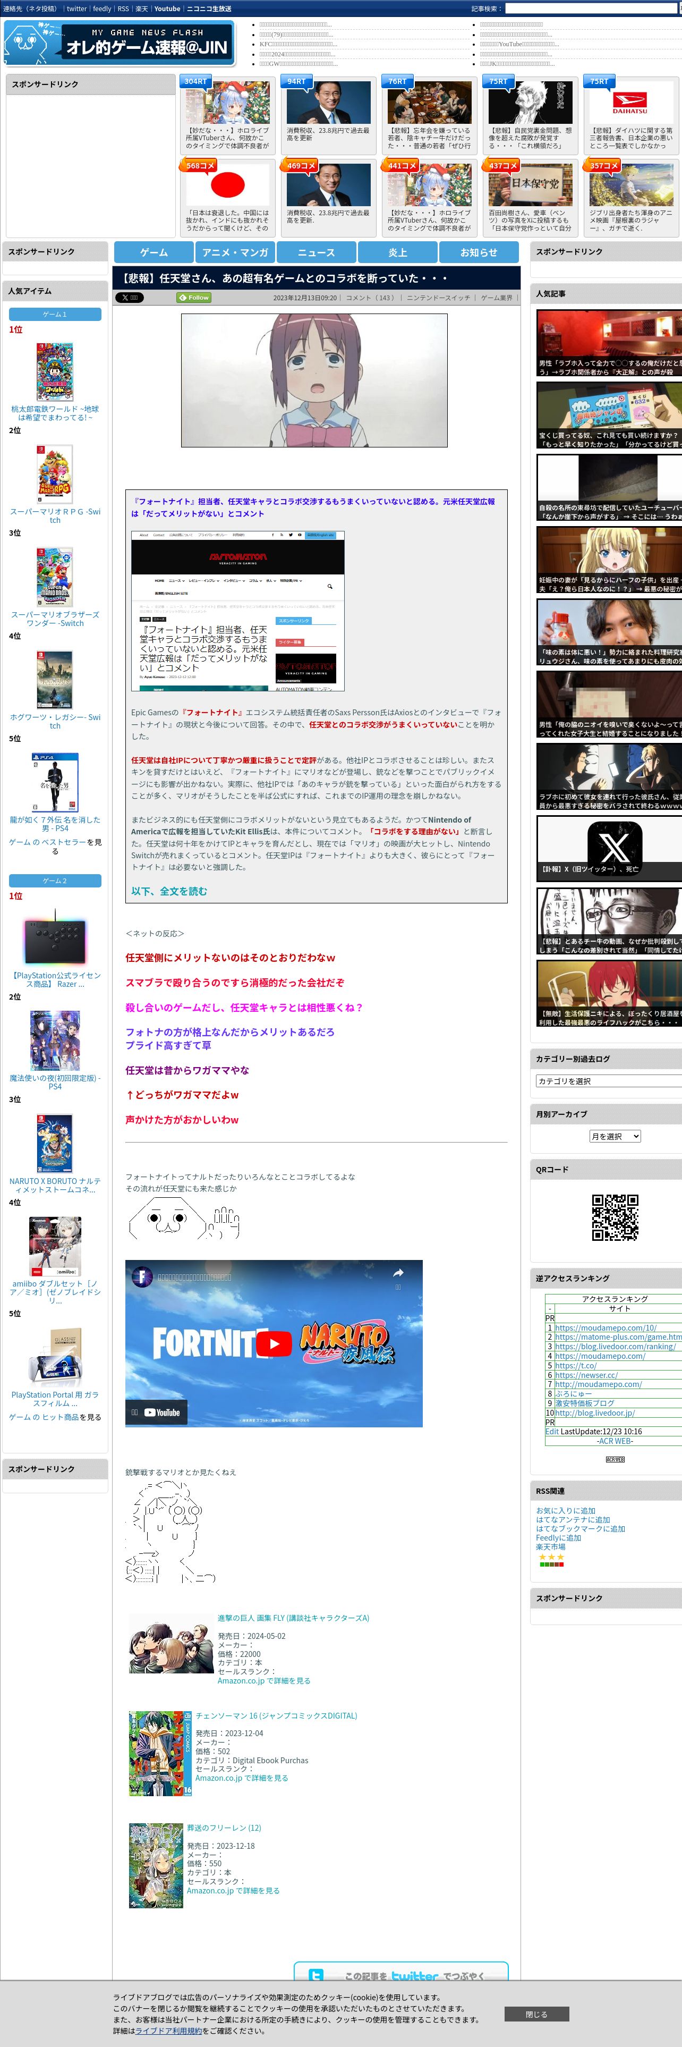
Task: Click the channel avatar on the video
Action: pyautogui.click(x=142, y=1277)
